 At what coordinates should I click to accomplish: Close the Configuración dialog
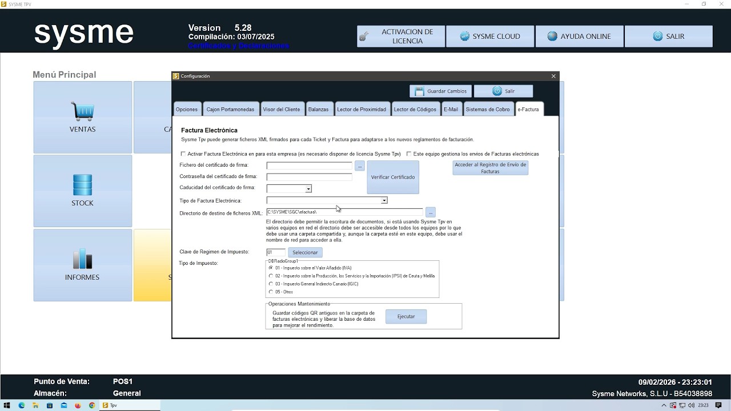553,76
